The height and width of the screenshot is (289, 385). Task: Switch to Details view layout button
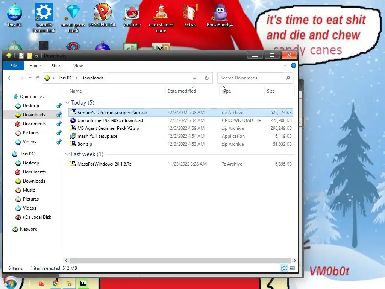pyautogui.click(x=284, y=268)
